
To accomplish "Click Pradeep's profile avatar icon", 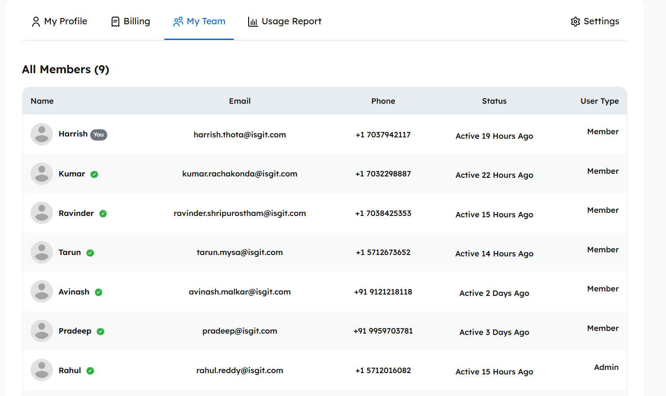I will pos(42,331).
